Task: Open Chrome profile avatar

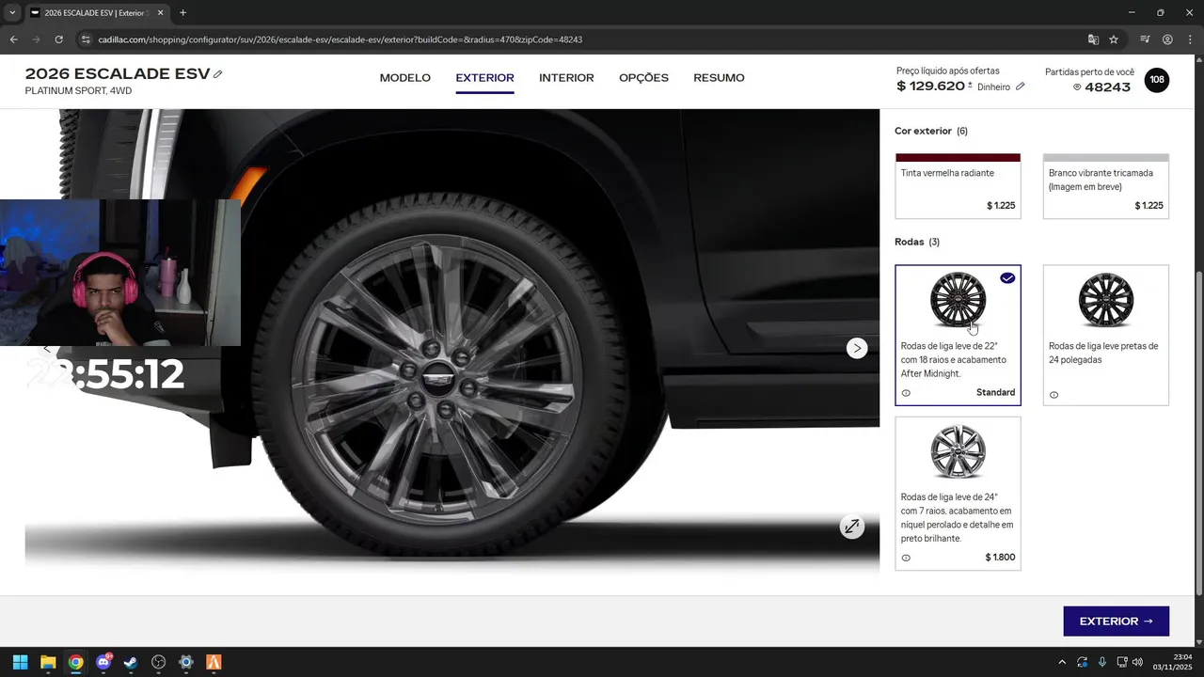Action: point(1167,39)
